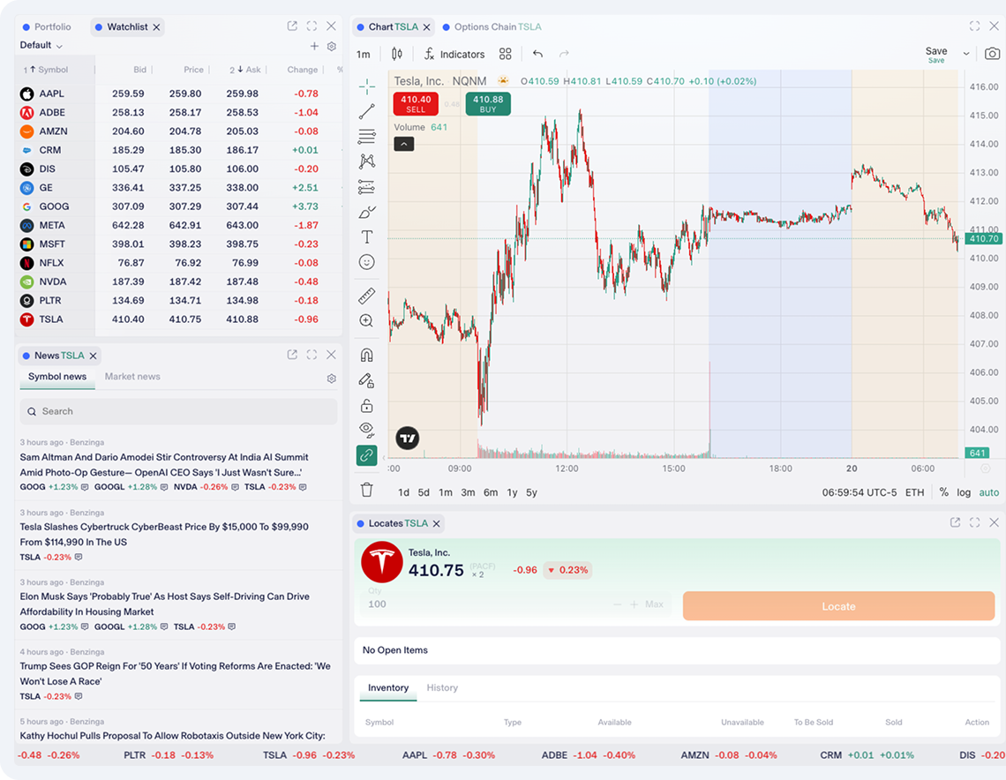Sort watchlist by Symbol column header
The width and height of the screenshot is (1006, 780).
[x=53, y=70]
